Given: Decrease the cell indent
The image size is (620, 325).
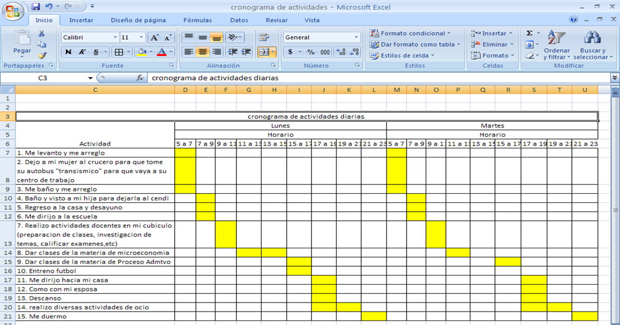Looking at the screenshot, I should tap(233, 52).
